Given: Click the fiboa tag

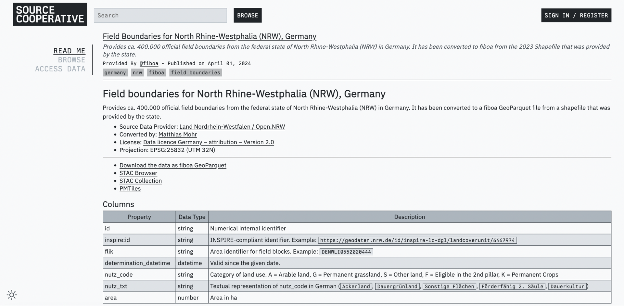Looking at the screenshot, I should tap(156, 72).
